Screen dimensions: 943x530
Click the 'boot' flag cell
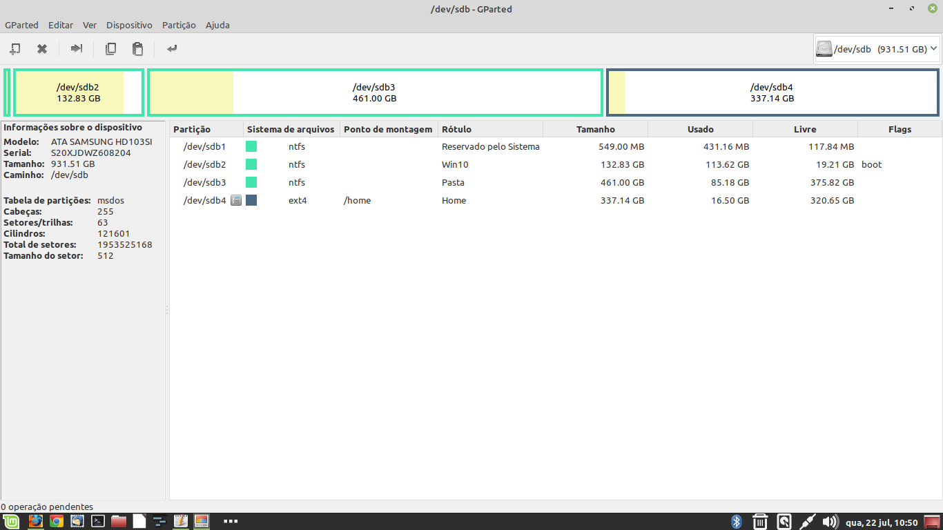[x=872, y=164]
